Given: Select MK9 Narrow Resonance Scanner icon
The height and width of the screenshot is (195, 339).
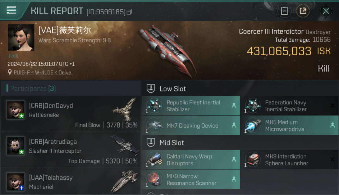Looking at the screenshot, I should tap(154, 179).
